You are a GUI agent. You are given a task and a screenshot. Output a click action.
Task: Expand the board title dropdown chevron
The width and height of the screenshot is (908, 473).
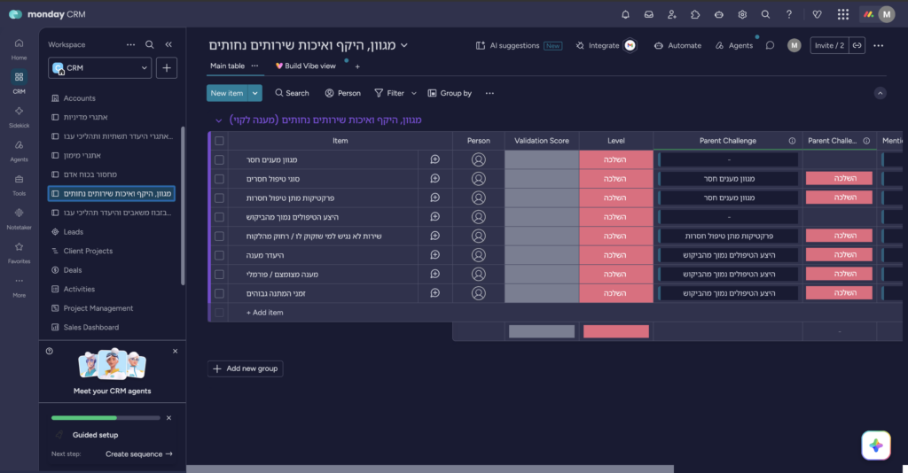click(404, 45)
